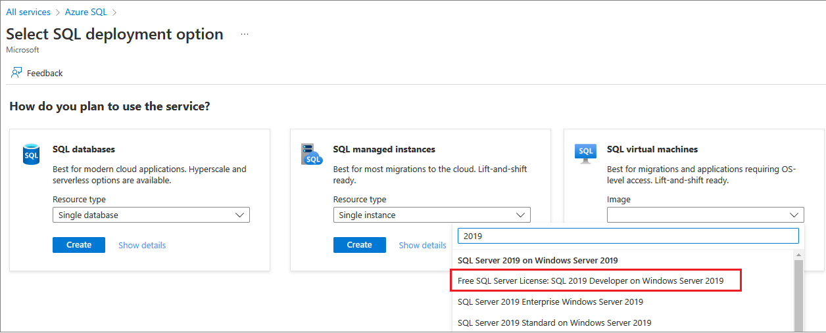This screenshot has height=333, width=826.
Task: Click the SQL virtual machines card title
Action: [652, 149]
